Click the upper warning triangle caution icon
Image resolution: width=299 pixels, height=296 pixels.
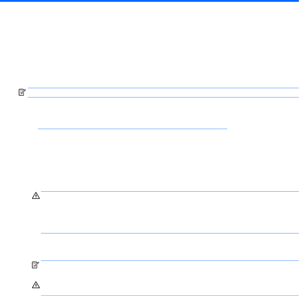click(x=36, y=196)
